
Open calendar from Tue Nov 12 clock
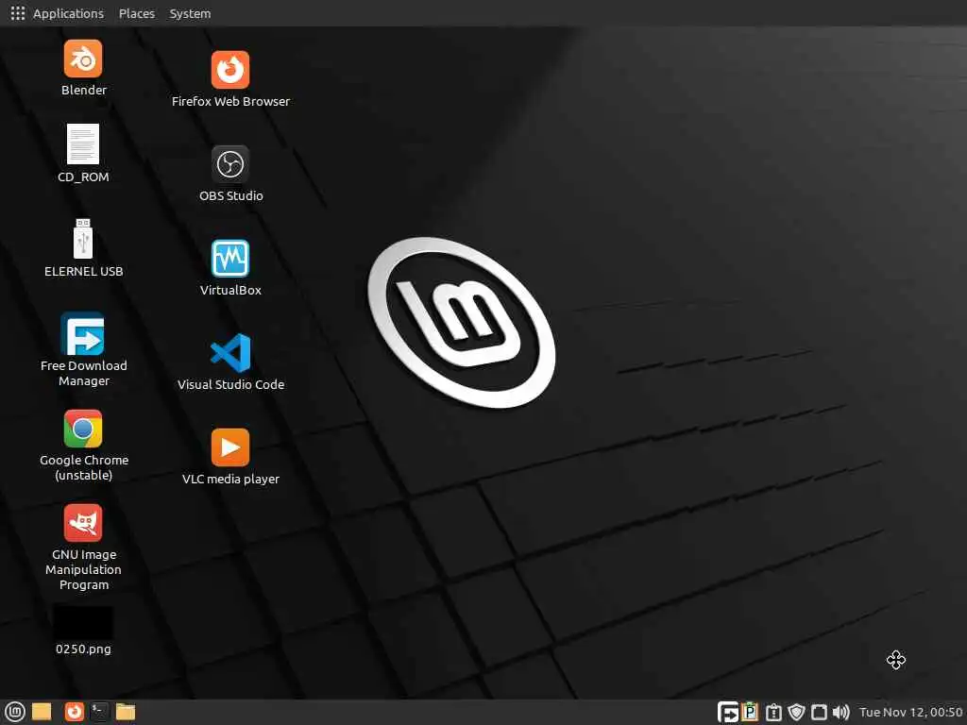[x=910, y=712]
